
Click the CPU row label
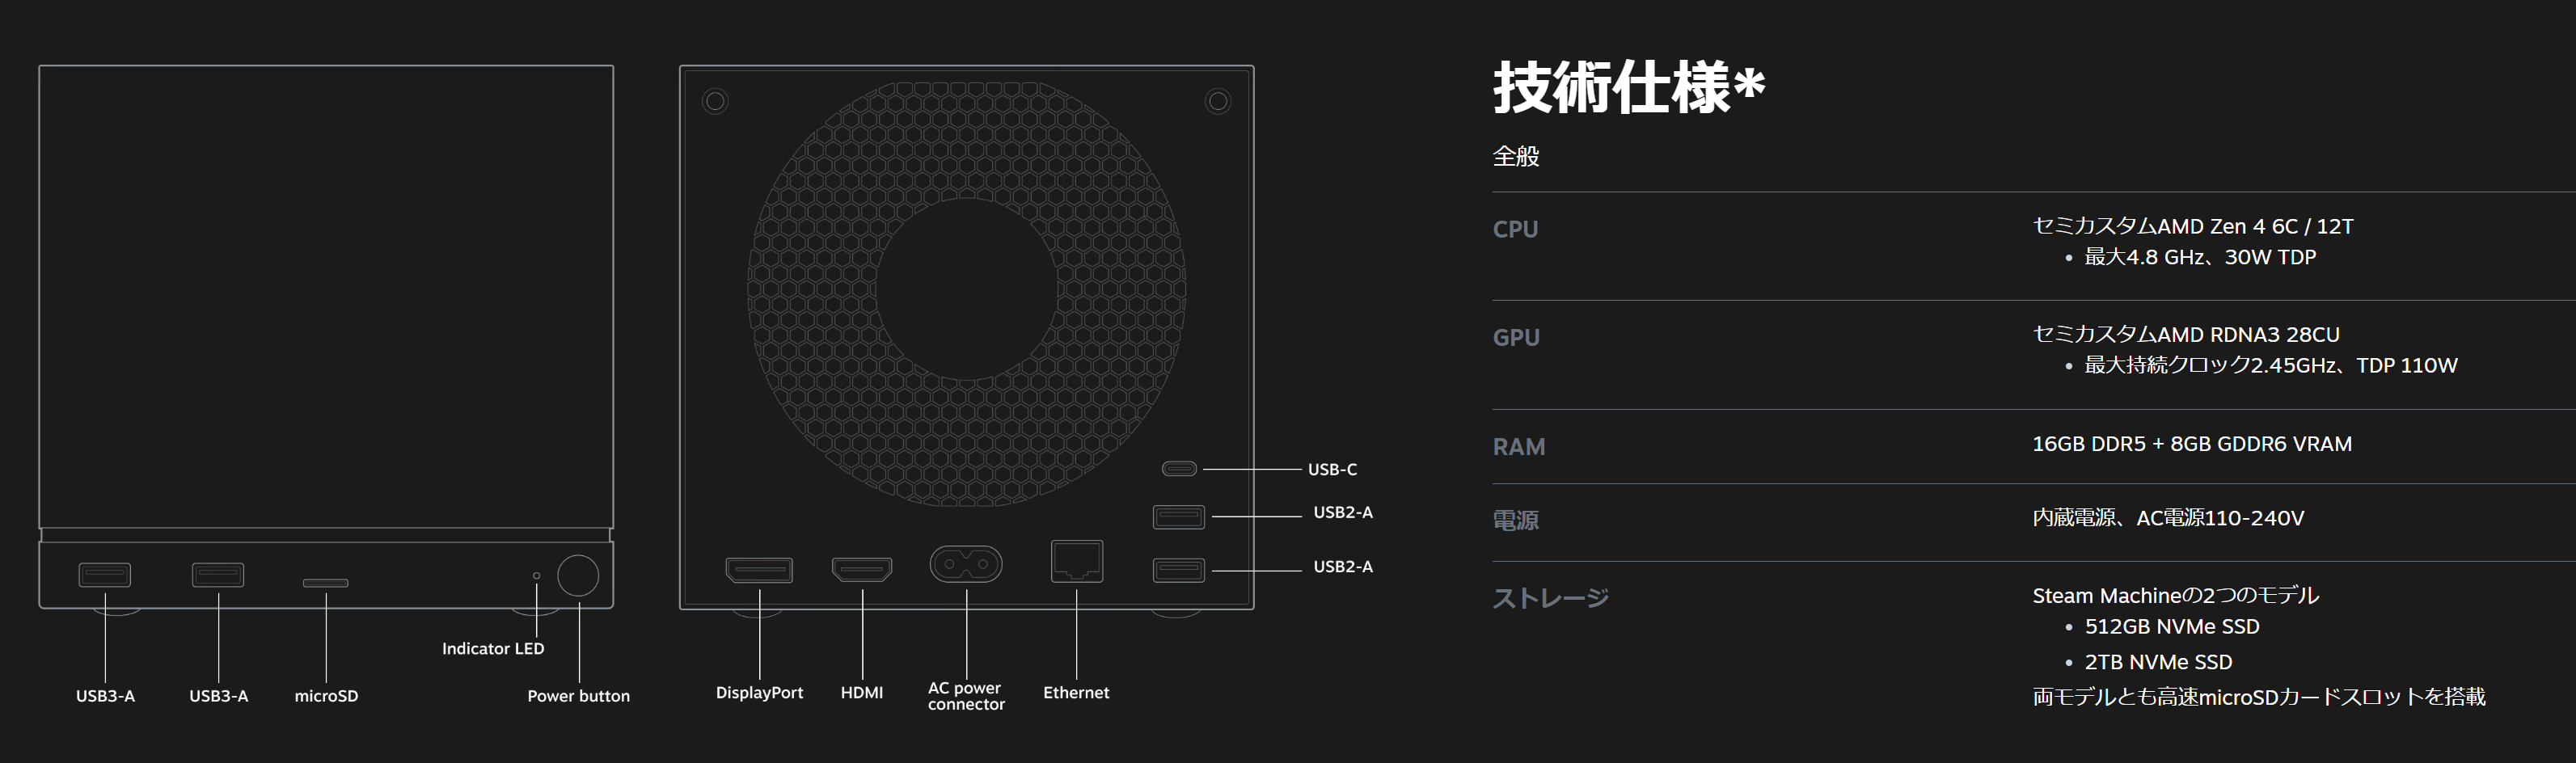click(x=1515, y=229)
